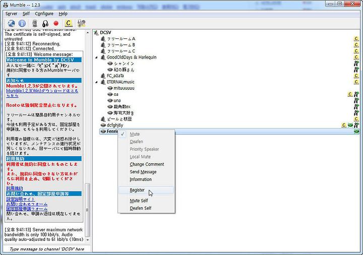Click the log panel scrollbar thumb

click(x=88, y=210)
